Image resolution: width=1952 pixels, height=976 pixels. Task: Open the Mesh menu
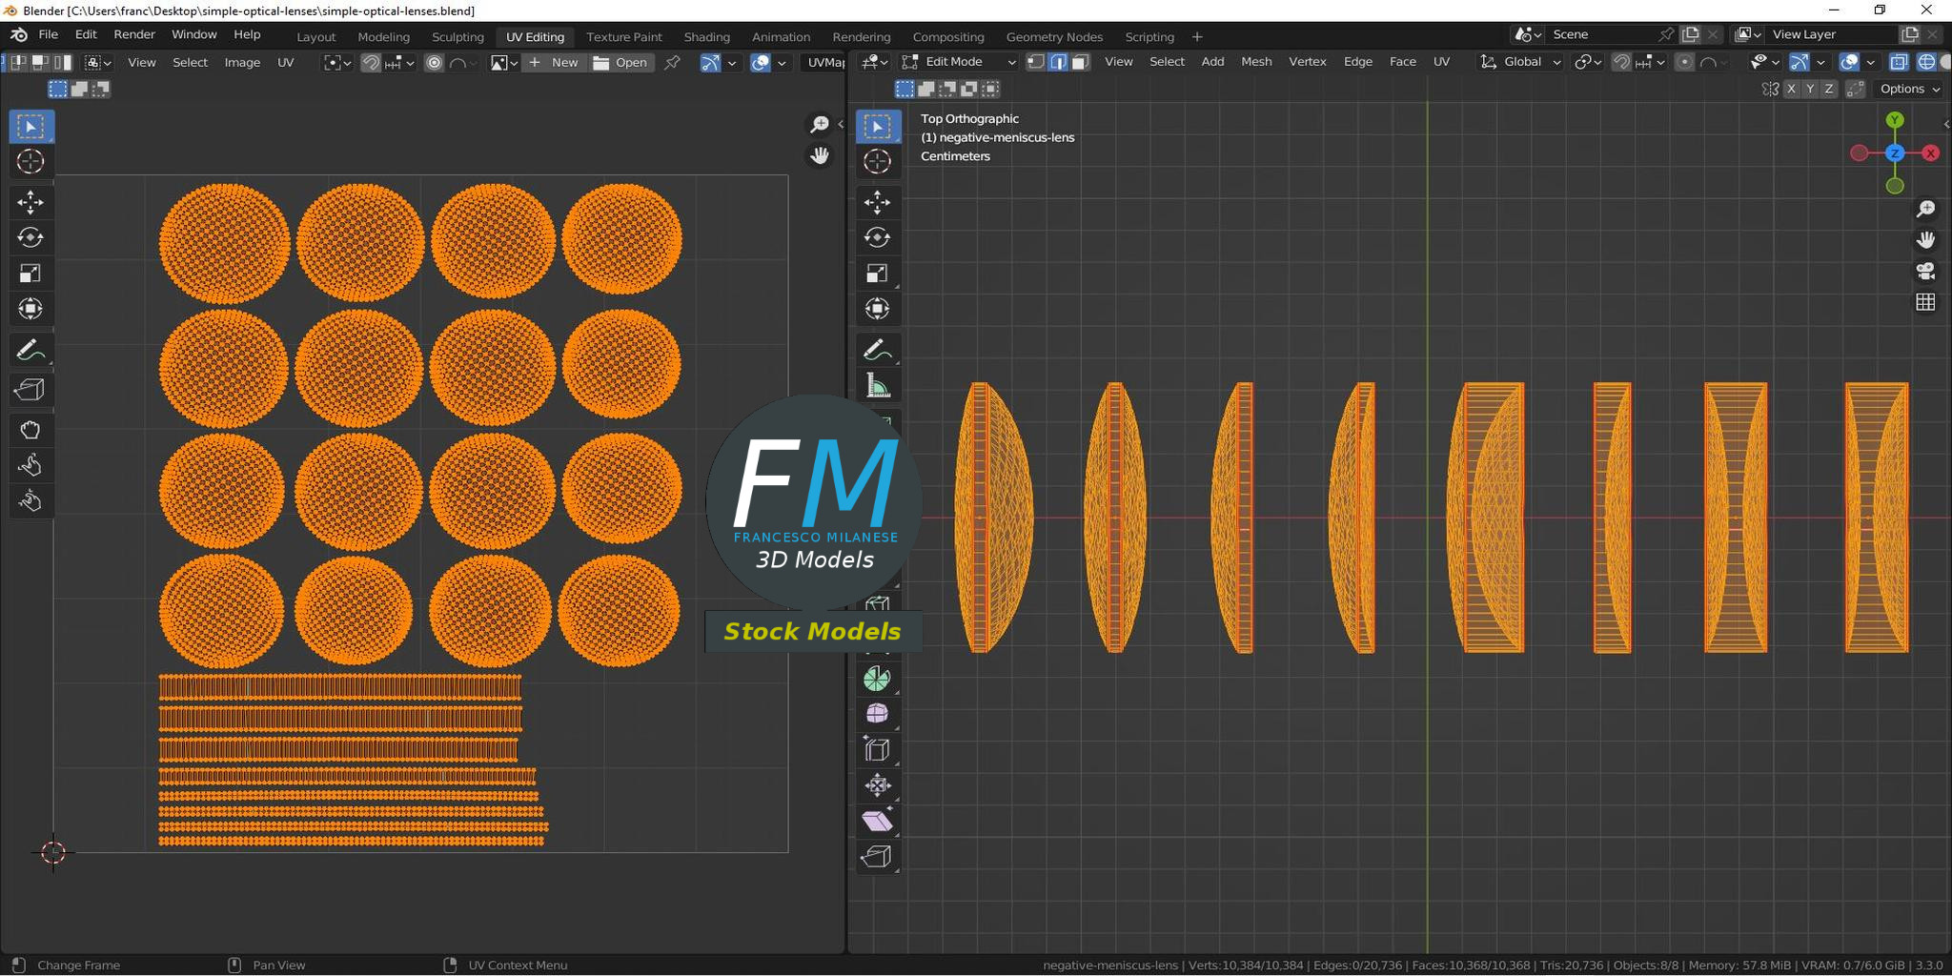1256,61
